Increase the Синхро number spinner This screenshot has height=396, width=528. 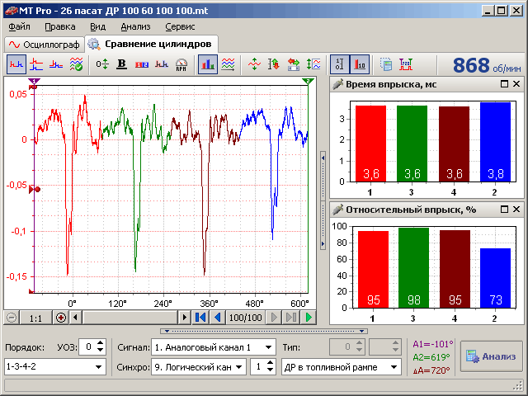[x=270, y=363]
